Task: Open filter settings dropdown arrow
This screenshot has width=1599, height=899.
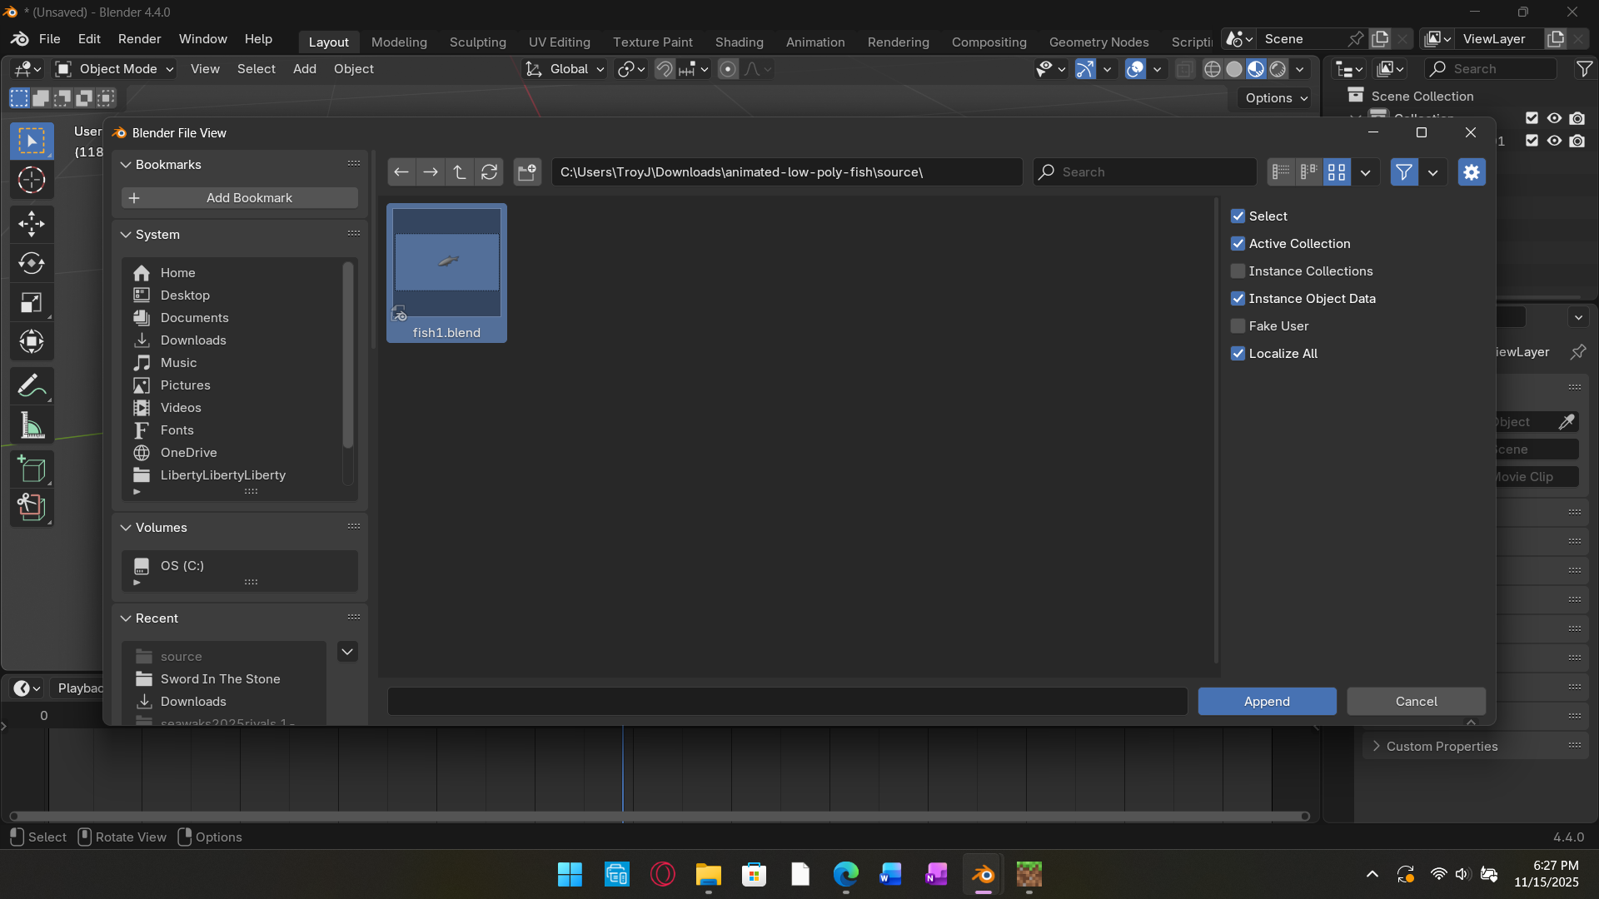Action: click(1432, 172)
